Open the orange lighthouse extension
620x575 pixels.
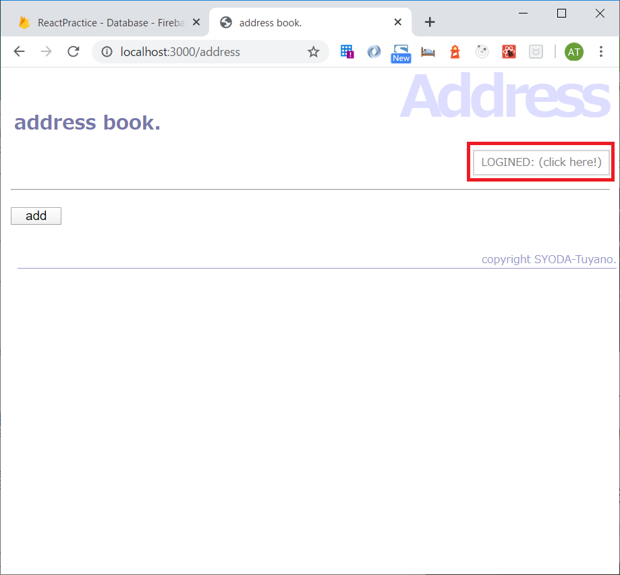point(455,52)
